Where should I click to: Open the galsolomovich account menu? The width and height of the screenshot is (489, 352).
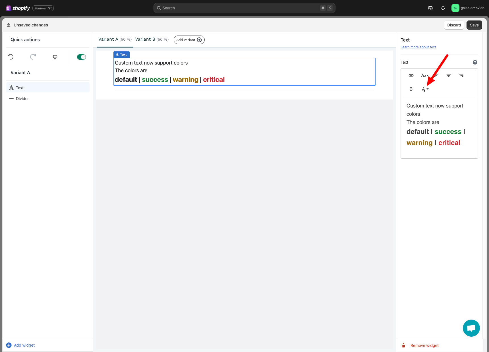click(x=468, y=8)
